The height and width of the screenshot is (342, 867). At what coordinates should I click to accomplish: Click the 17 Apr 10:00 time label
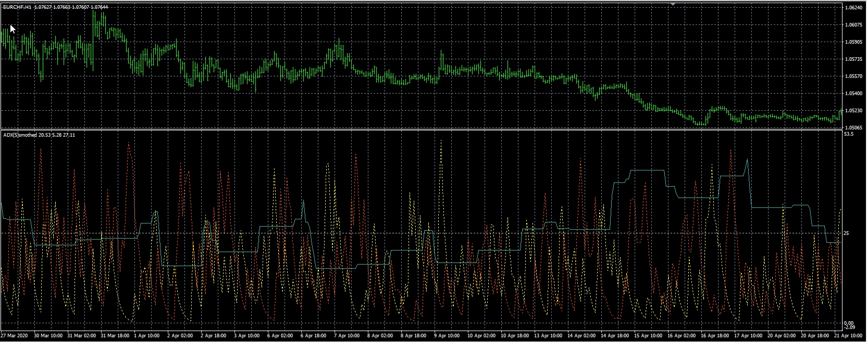click(749, 336)
